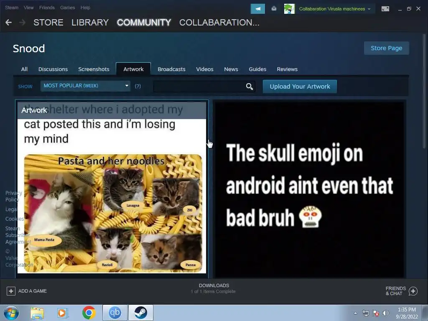Open Friends & Chat plus icon

(x=413, y=291)
